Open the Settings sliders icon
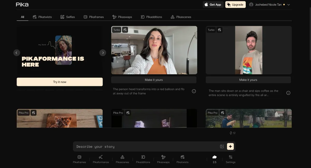 click(230, 159)
